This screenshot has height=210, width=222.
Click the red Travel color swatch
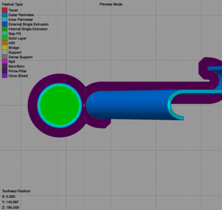click(x=4, y=10)
